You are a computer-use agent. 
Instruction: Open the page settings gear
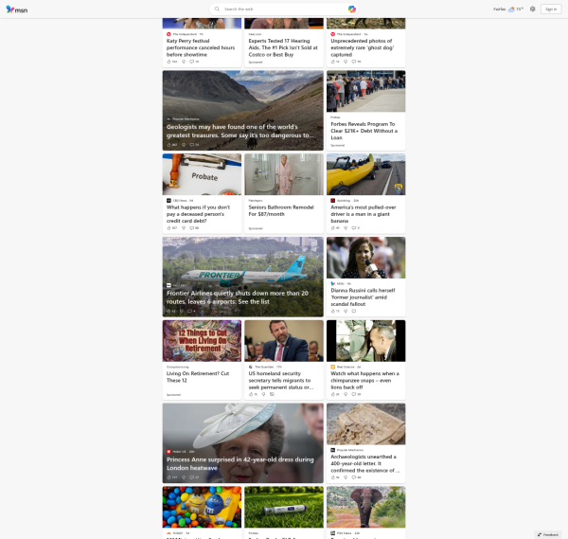pos(532,9)
